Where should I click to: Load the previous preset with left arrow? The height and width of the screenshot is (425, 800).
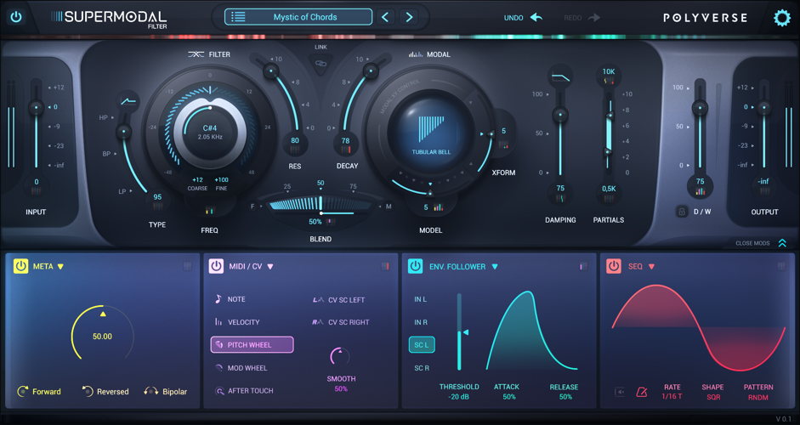[x=386, y=17]
